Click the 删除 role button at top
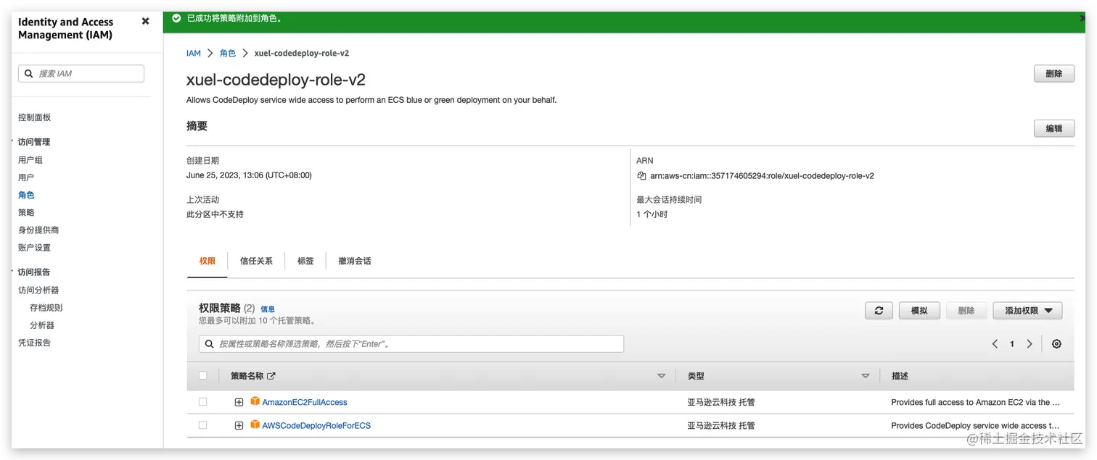 pos(1053,74)
